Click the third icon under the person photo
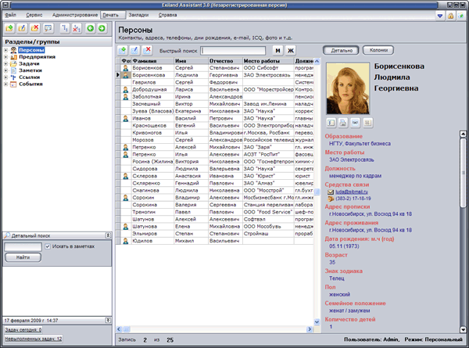Image resolution: width=469 pixels, height=348 pixels. coord(356,123)
